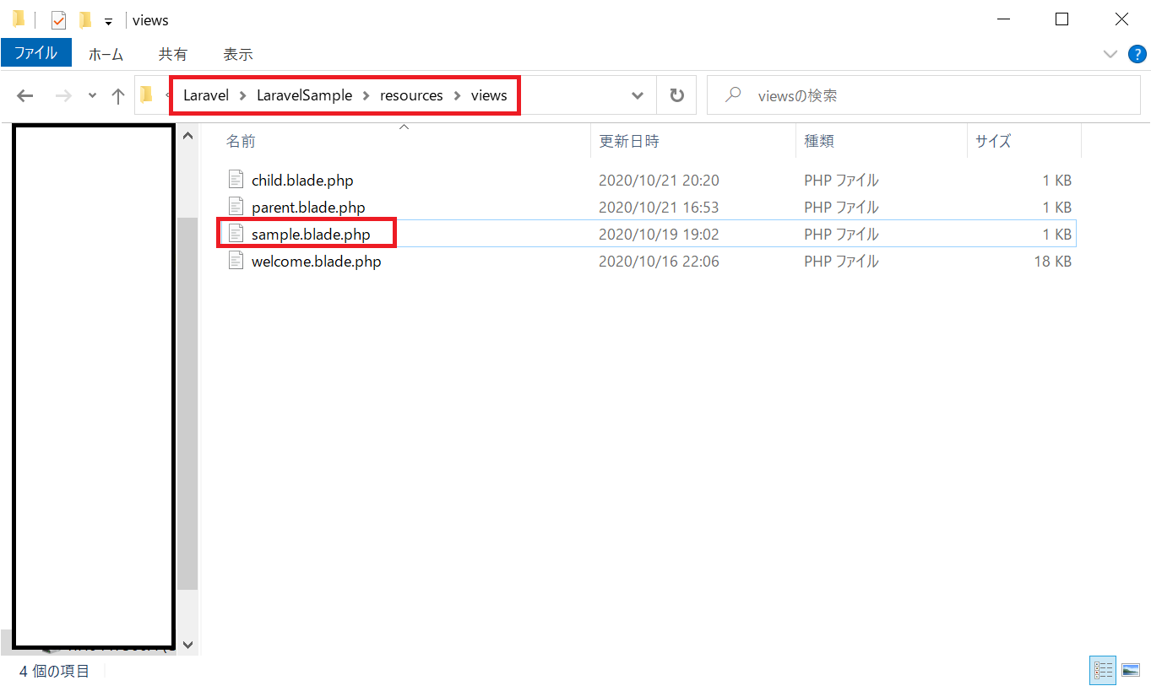Select child.blade.php file name

302,180
